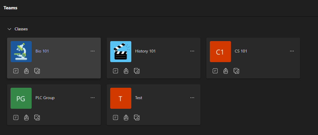Click the Test team name

139,98
